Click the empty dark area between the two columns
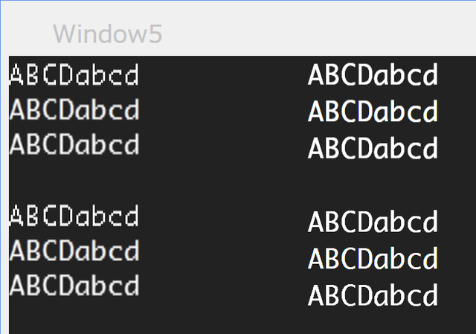This screenshot has height=334, width=476. (223, 182)
